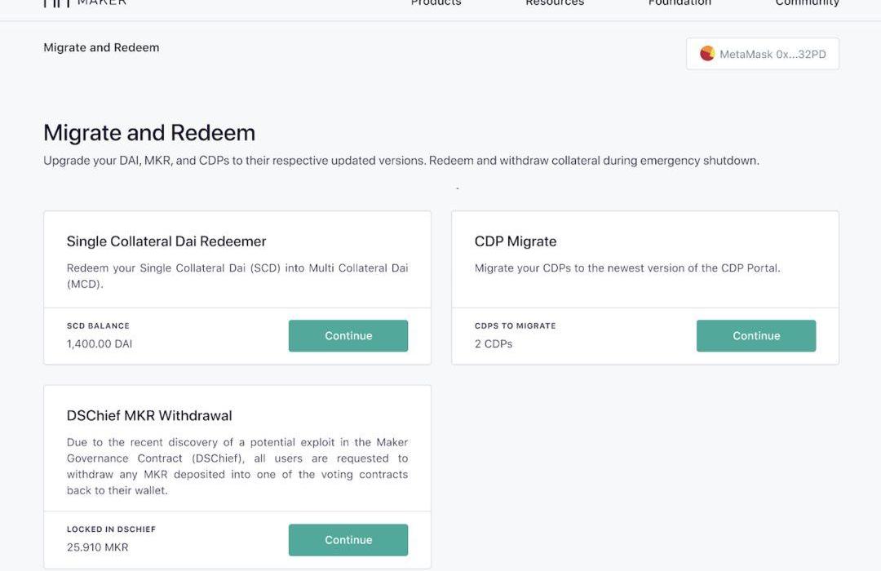Click the Maker logo icon
The height and width of the screenshot is (571, 881).
[x=56, y=3]
